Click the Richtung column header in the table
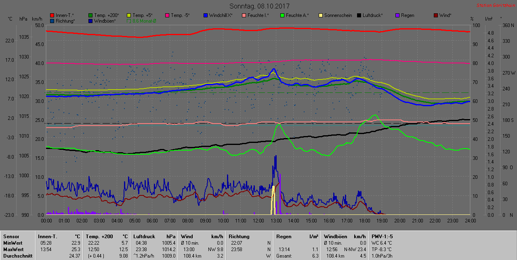The width and height of the screenshot is (517, 260). [x=239, y=236]
